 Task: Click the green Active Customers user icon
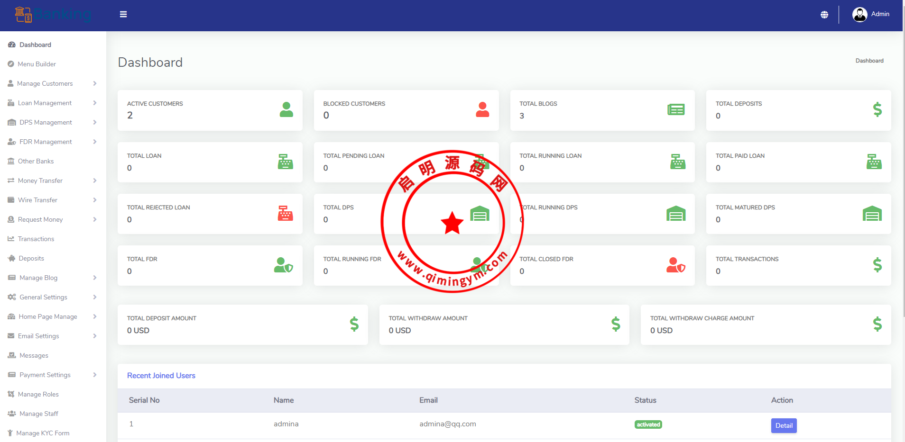tap(286, 110)
